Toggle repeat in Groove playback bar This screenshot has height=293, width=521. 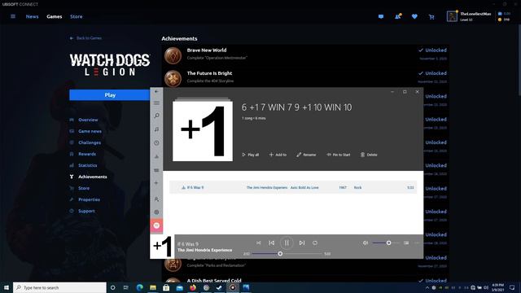[315, 243]
